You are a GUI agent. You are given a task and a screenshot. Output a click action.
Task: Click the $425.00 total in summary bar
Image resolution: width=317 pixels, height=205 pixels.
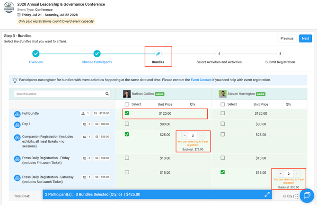click(133, 195)
